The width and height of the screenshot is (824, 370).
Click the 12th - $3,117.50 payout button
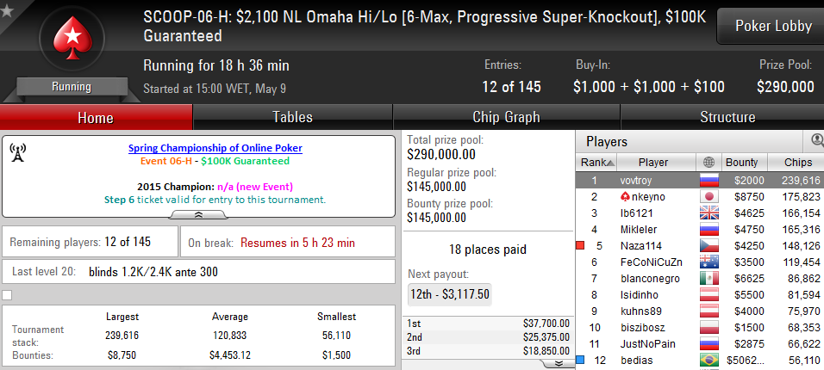[x=449, y=294]
